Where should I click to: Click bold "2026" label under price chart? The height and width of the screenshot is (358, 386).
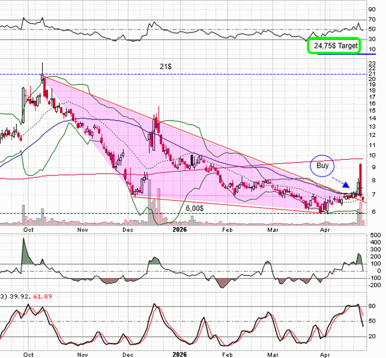pos(179,229)
